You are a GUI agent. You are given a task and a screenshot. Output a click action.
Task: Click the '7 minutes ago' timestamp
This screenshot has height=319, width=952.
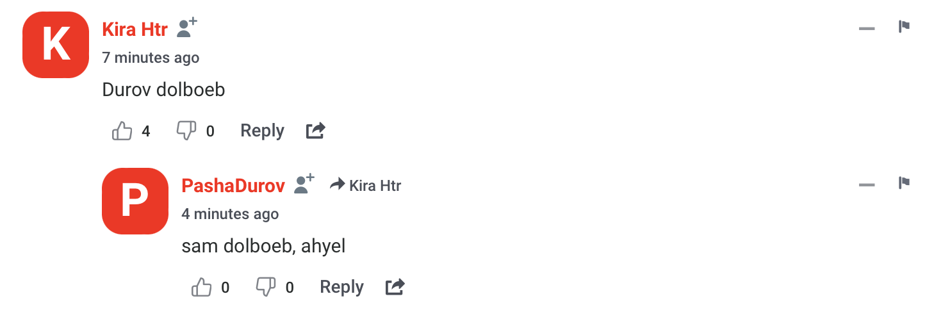(151, 58)
